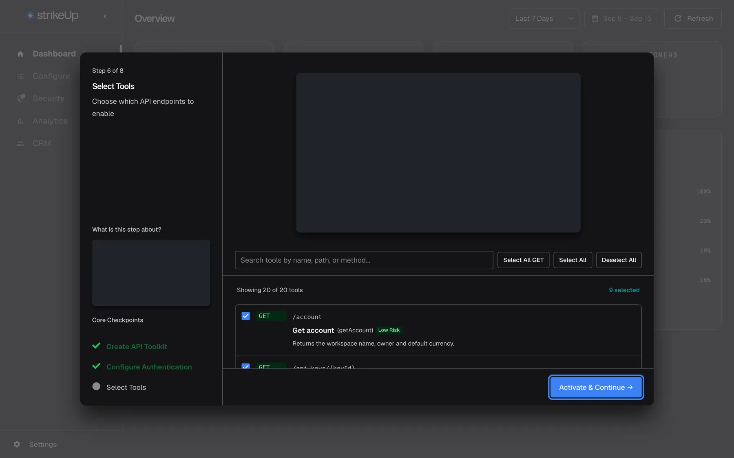Click the 'What is this step about?' thumbnail
This screenshot has width=734, height=458.
[x=151, y=273]
